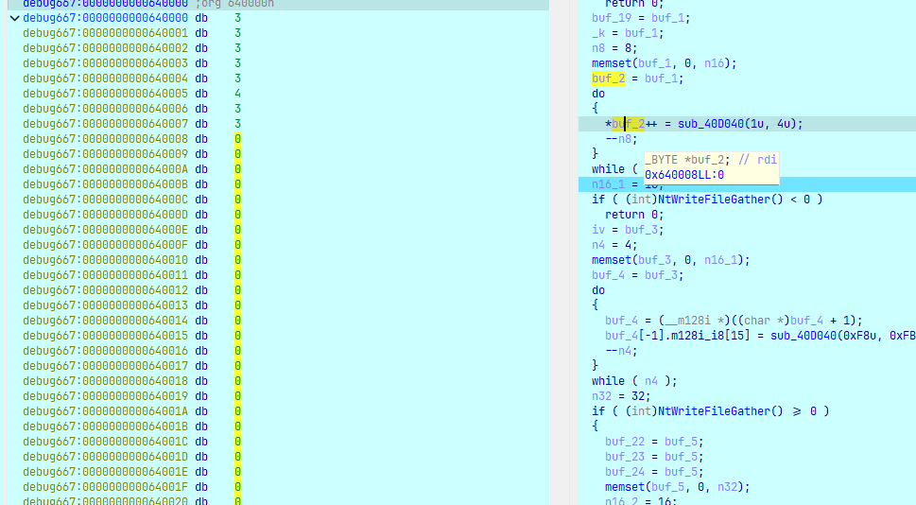The height and width of the screenshot is (505, 916).
Task: Click address line debug667:0000000000640010
Action: [x=106, y=260]
